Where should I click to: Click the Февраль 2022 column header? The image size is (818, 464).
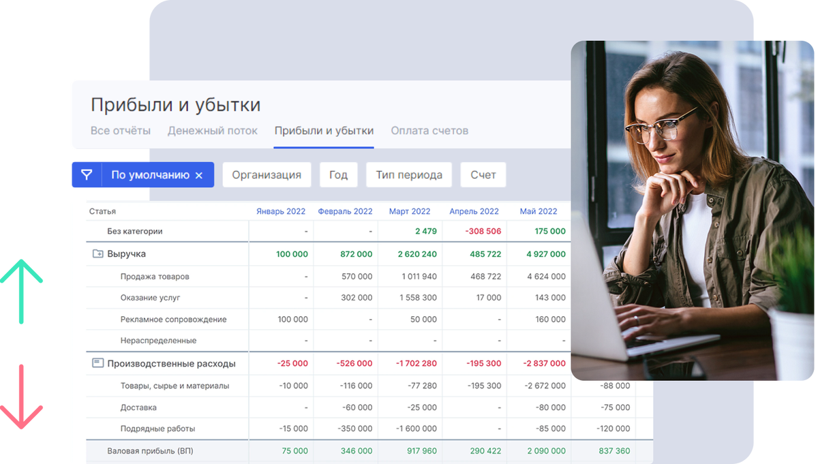tap(345, 211)
